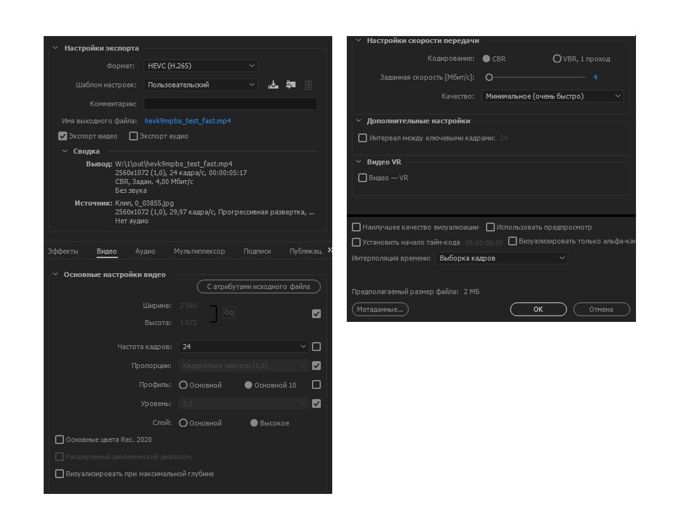Open Интерполяция времени dropdown
679x523 pixels.
tap(501, 258)
